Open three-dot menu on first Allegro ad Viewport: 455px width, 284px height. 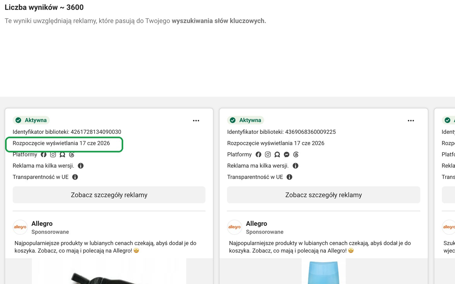point(196,120)
